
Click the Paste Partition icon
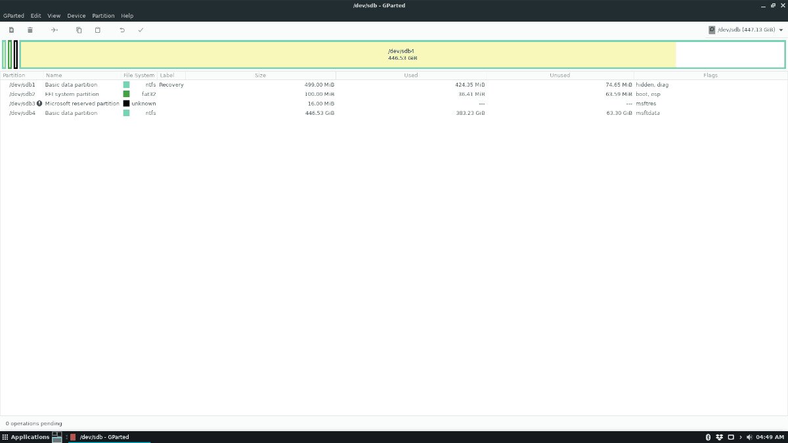[x=98, y=30]
